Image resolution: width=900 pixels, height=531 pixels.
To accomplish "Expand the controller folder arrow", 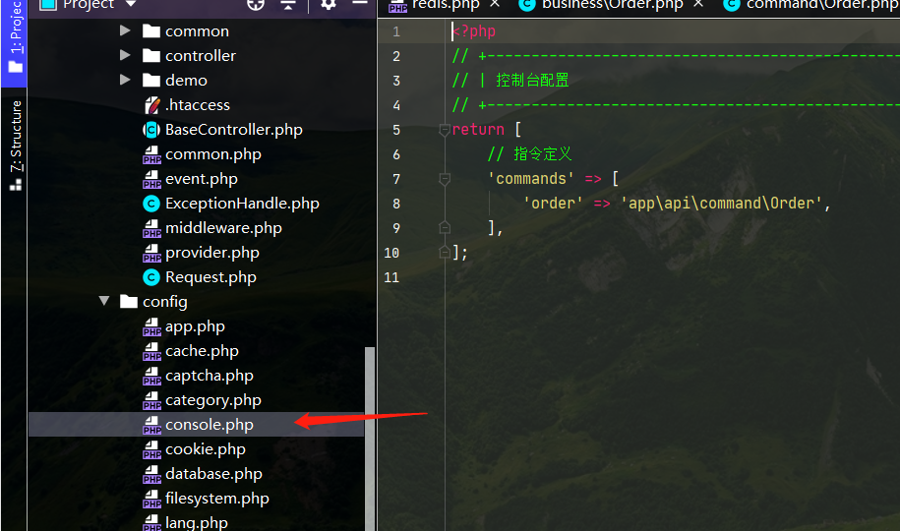I will (125, 56).
